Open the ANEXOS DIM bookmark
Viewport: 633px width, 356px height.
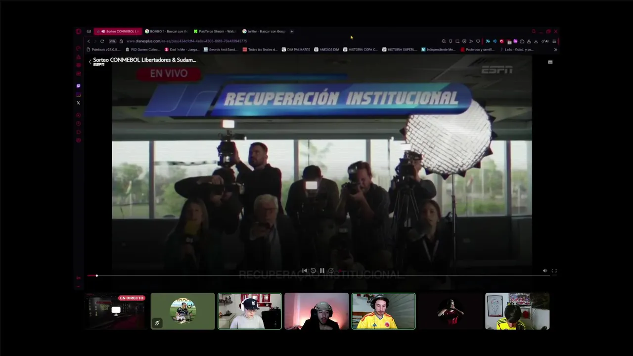coord(327,49)
